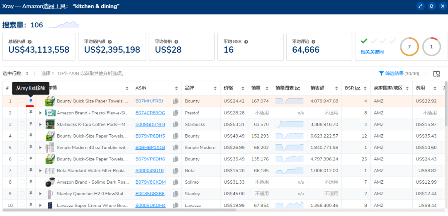Sort table by 价格 column
448x216 pixels.
pos(243,88)
